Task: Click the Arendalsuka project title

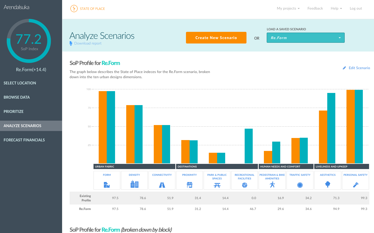Action: click(x=16, y=7)
